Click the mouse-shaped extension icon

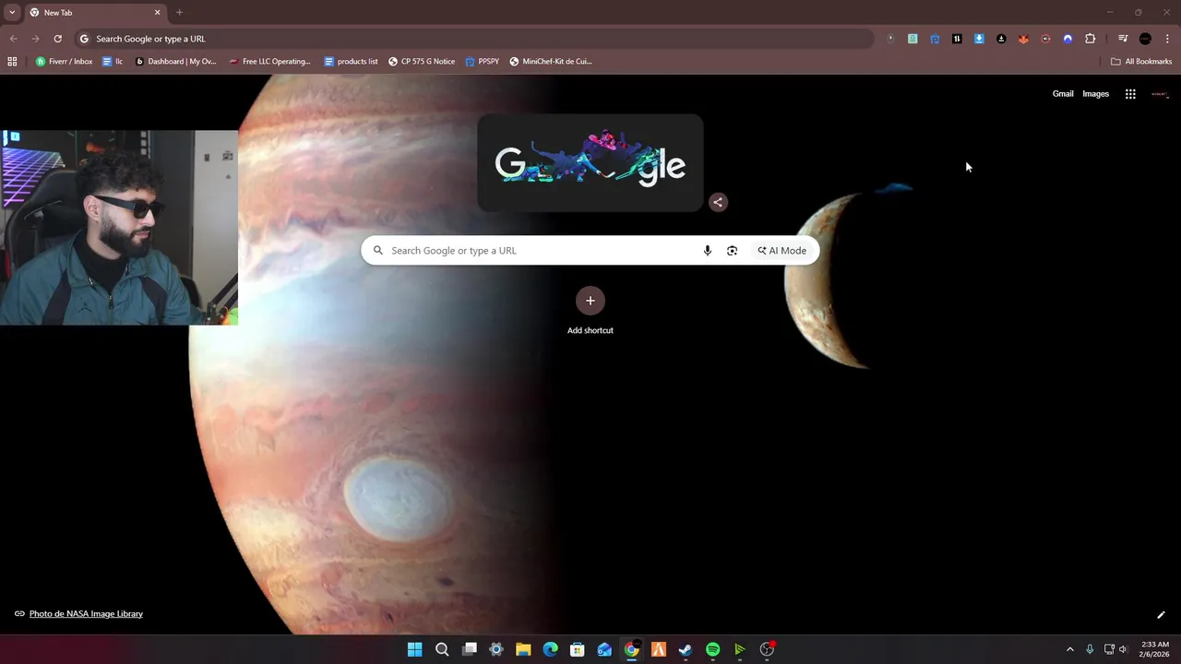tap(890, 39)
